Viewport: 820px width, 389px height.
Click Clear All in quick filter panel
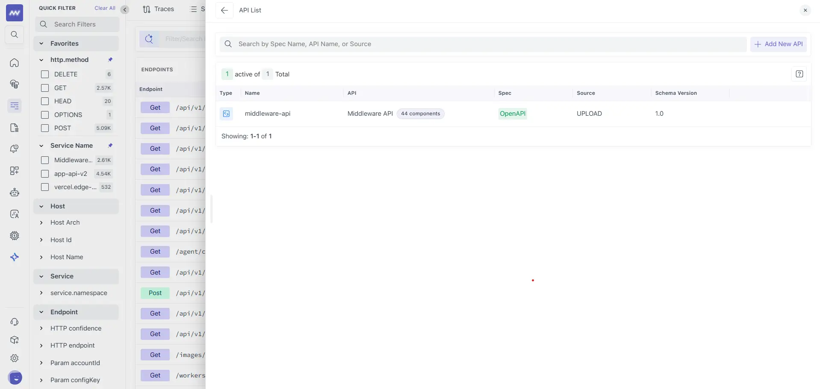[105, 8]
